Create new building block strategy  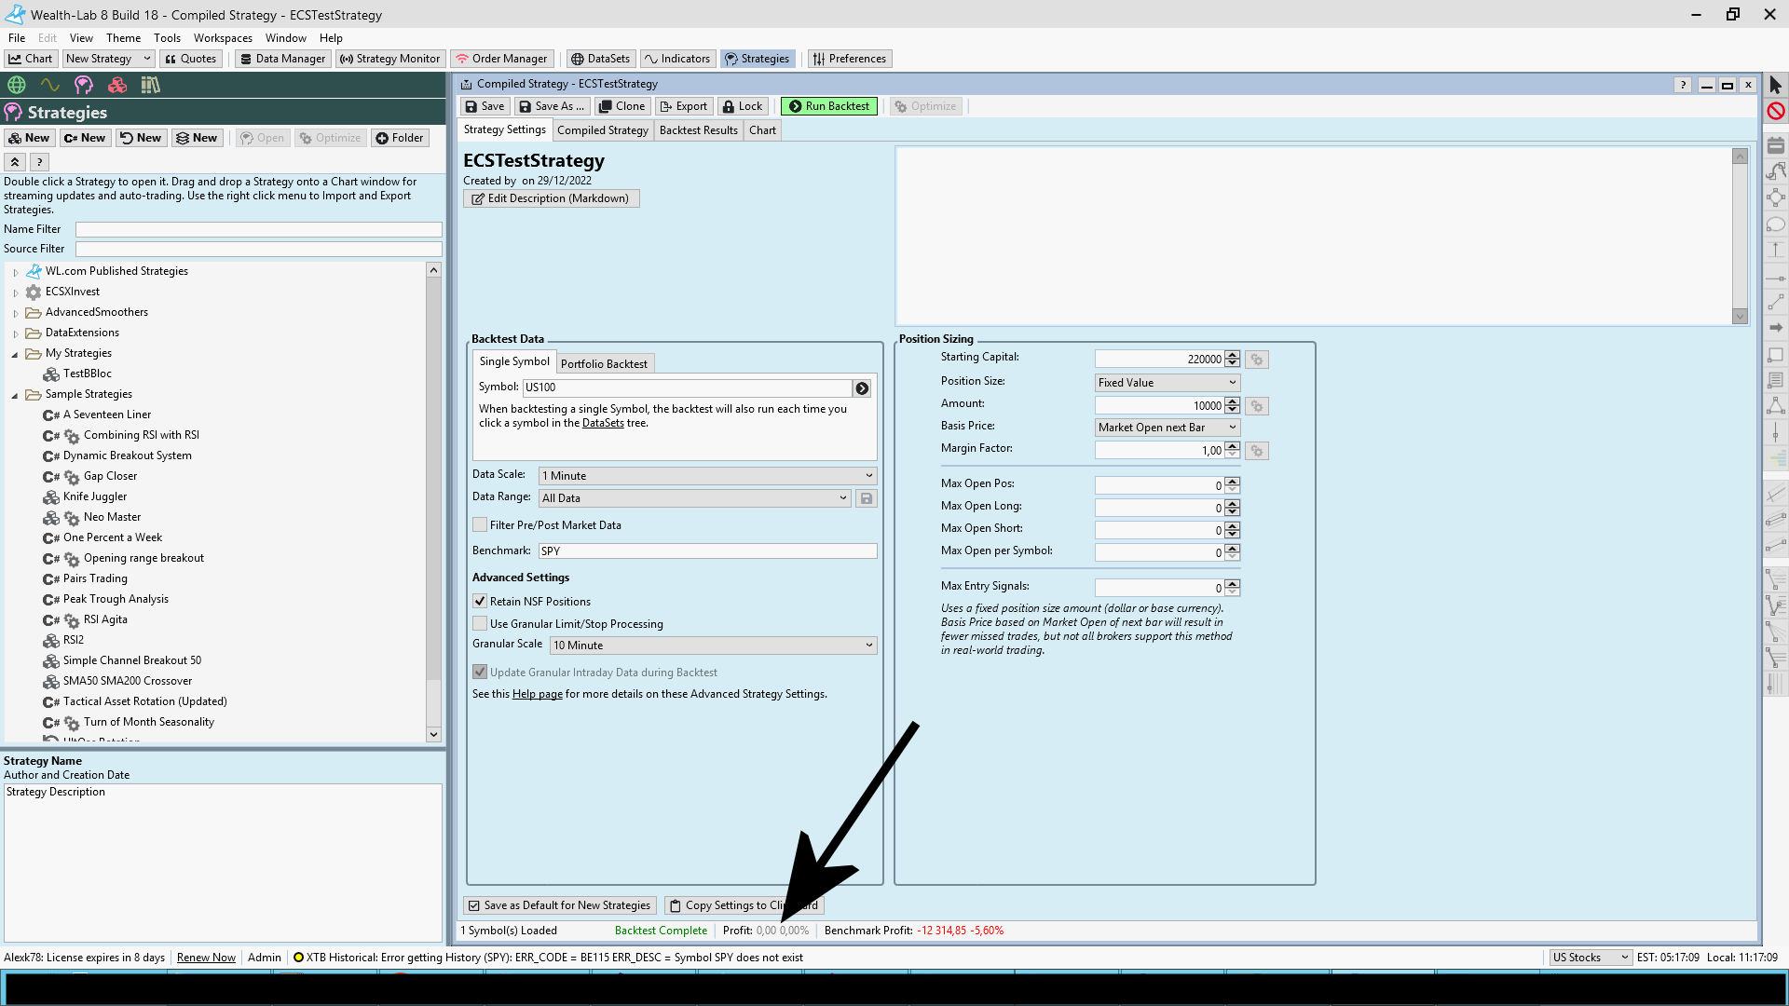pos(29,138)
